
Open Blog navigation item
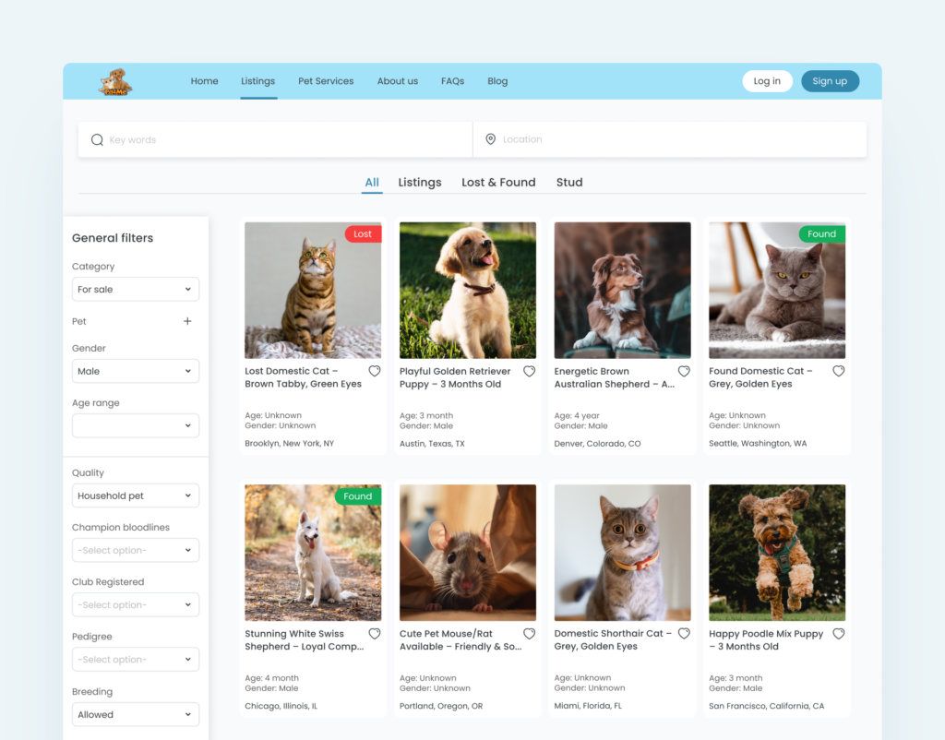click(x=497, y=81)
